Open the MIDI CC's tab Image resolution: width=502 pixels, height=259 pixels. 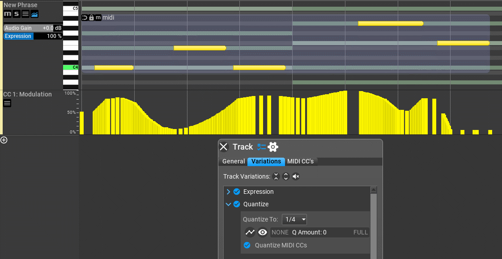click(300, 161)
